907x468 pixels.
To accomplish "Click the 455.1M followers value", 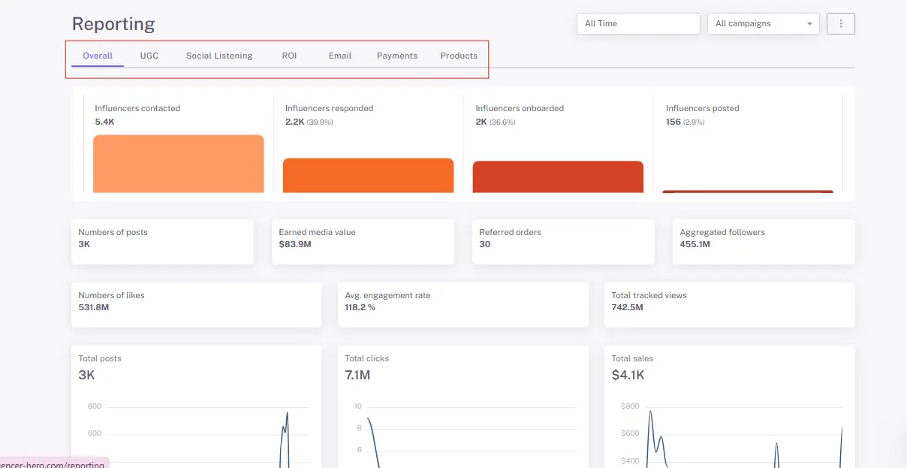I will click(x=695, y=244).
